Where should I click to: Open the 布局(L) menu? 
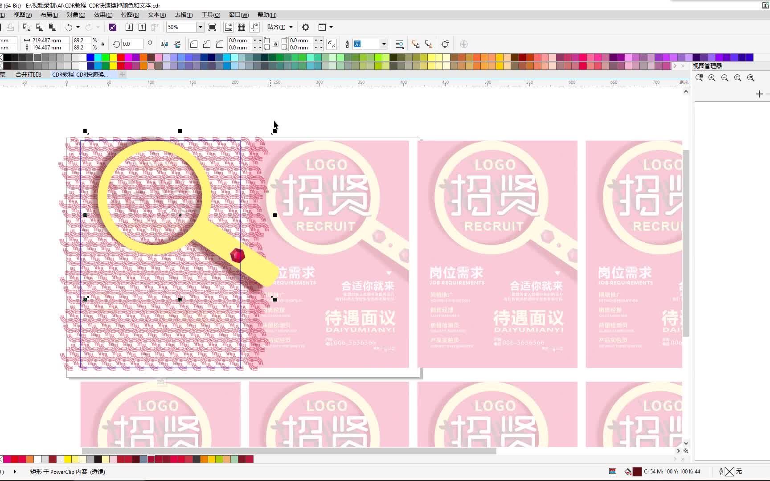coord(49,15)
